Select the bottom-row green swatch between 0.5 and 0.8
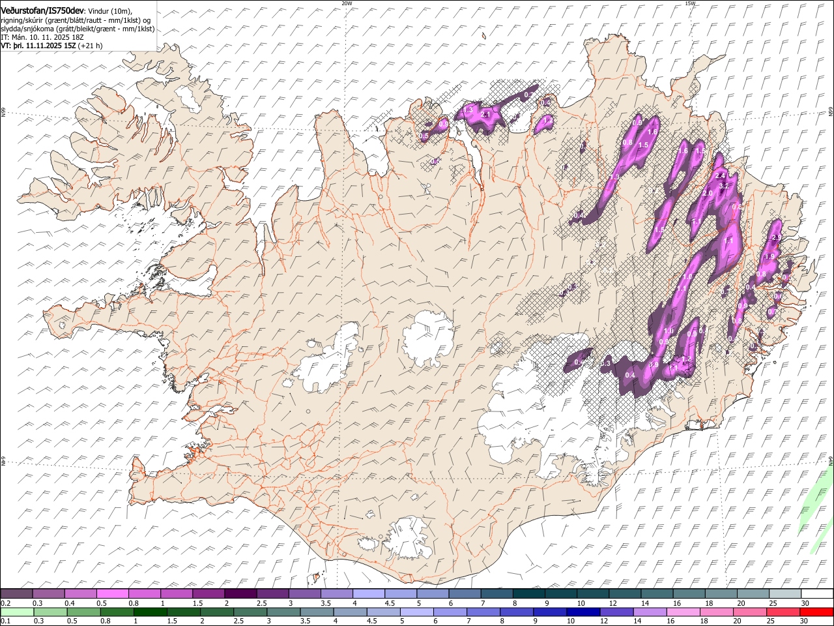Image resolution: width=834 pixels, height=626 pixels. coord(83,612)
